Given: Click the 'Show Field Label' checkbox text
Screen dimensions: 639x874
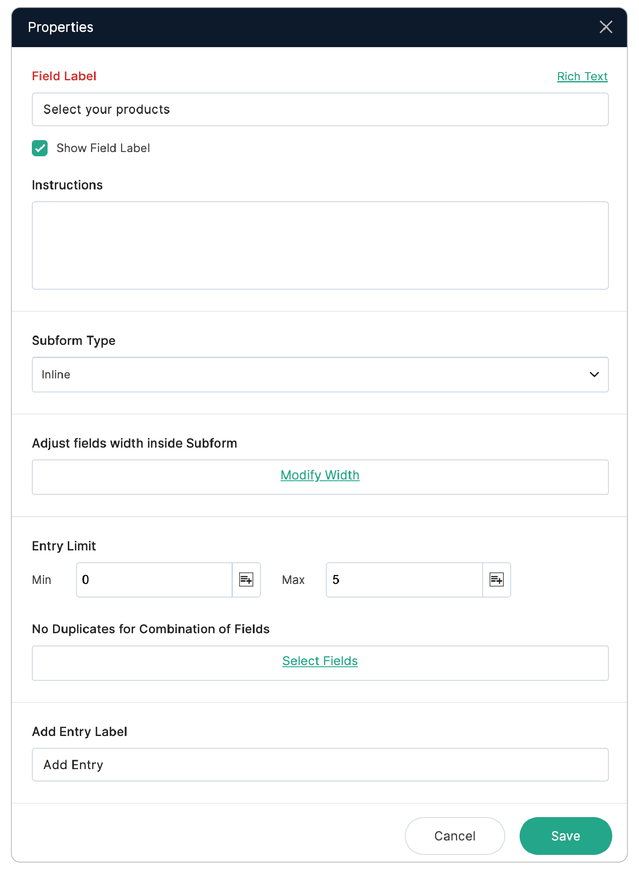Looking at the screenshot, I should (x=103, y=148).
